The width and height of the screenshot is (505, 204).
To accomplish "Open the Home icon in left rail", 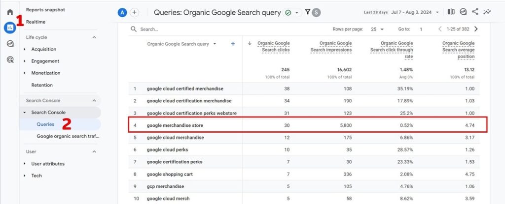I will point(10,12).
